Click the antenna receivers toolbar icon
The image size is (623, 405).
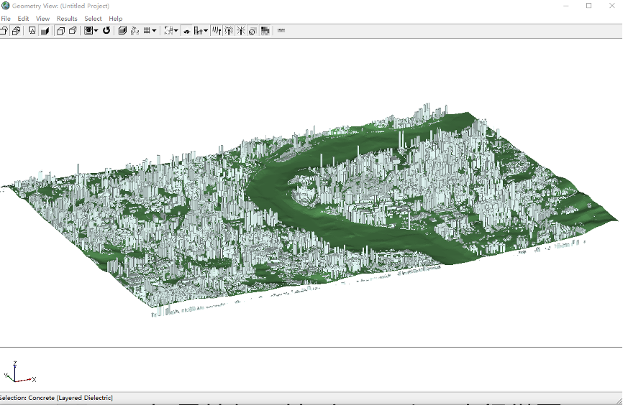[x=216, y=31]
